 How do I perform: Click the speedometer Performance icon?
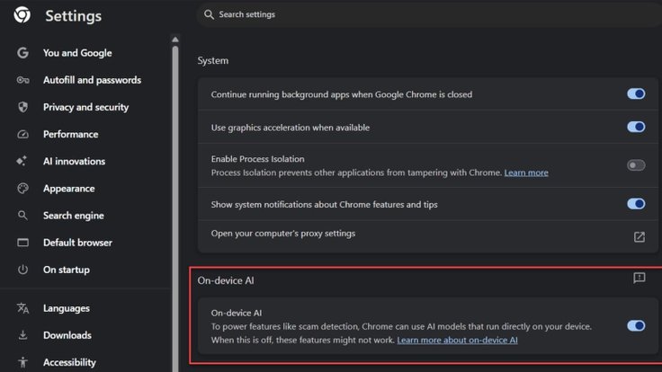[22, 134]
